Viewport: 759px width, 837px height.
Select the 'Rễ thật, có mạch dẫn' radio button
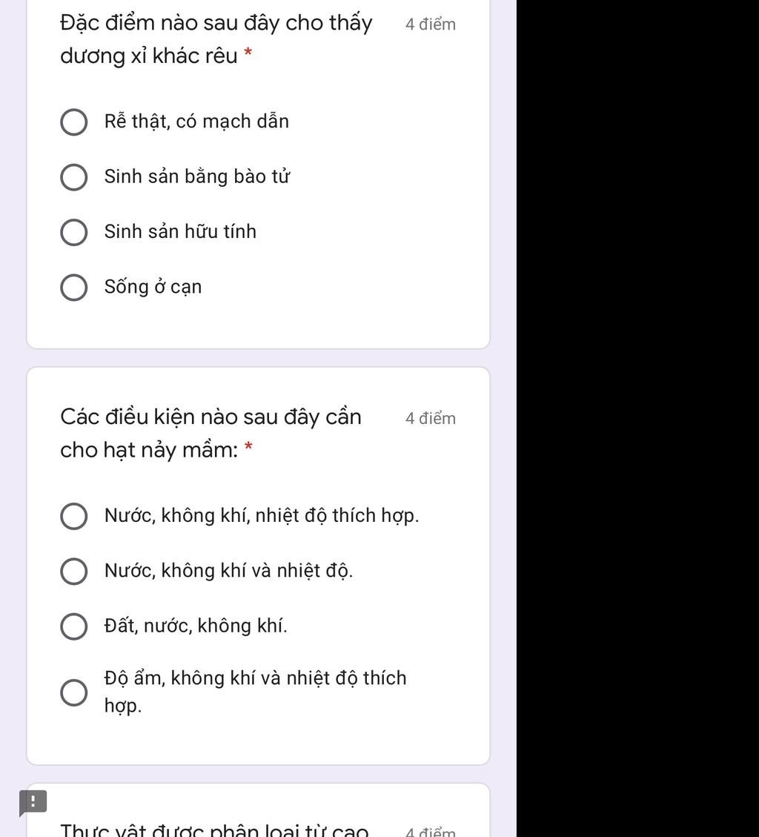[73, 122]
